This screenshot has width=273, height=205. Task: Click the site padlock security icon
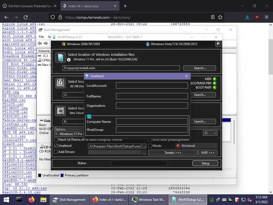coord(60,17)
